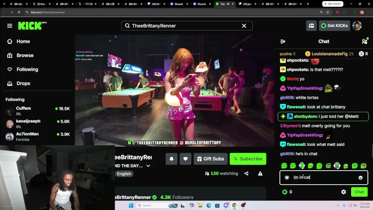This screenshot has width=373, height=210.
Task: Open Browse in the sidebar
Action: point(20,55)
